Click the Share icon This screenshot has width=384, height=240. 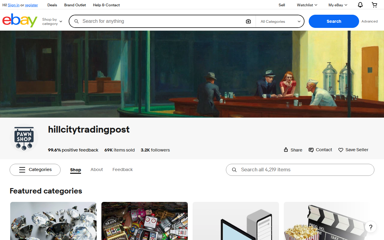[x=286, y=150]
